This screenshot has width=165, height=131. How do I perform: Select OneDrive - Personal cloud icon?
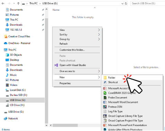6,43
